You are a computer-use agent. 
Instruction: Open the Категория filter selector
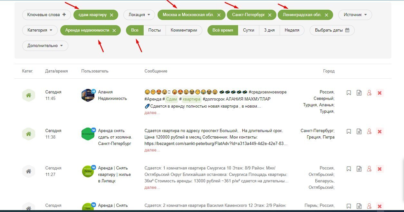tap(40, 30)
